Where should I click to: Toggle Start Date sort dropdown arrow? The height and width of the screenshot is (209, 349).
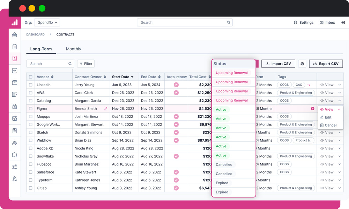pyautogui.click(x=132, y=77)
